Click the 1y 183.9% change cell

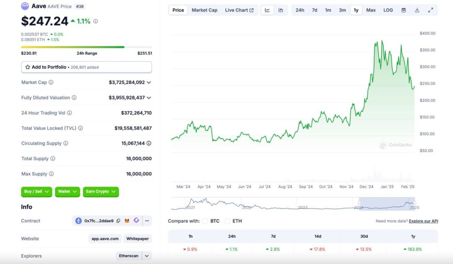point(413,249)
